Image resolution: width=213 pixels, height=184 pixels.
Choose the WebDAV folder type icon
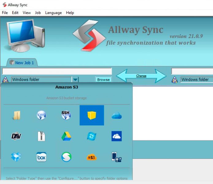(16, 136)
